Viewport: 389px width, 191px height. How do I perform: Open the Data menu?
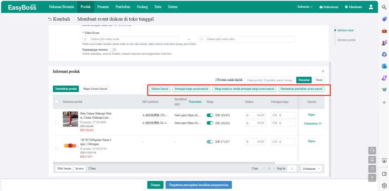[158, 7]
